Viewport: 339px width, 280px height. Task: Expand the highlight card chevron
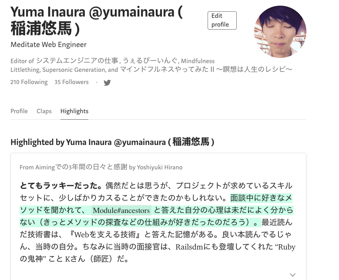[292, 275]
